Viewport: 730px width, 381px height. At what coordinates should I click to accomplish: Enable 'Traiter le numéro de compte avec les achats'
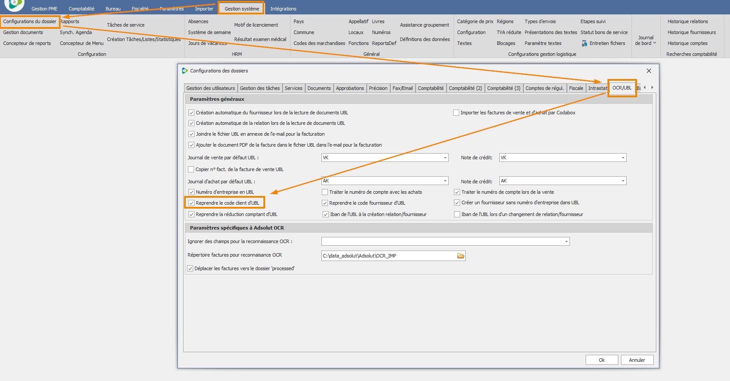pos(325,192)
